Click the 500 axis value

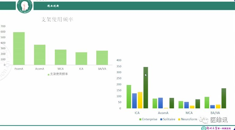pos(3,37)
